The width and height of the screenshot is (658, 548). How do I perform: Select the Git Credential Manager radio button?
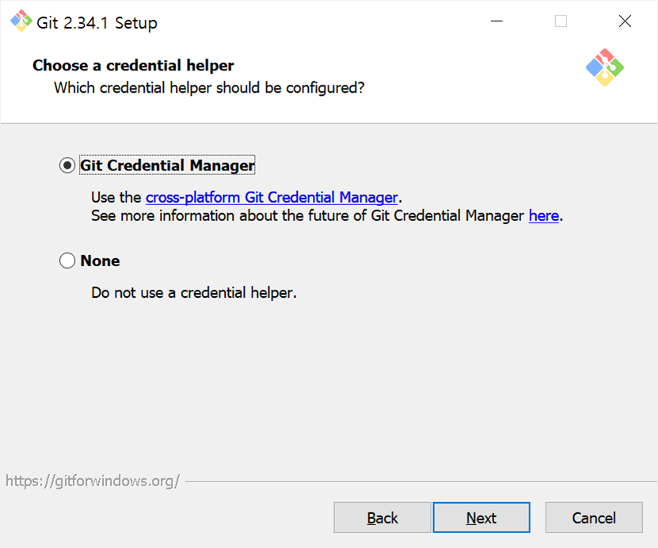[67, 166]
